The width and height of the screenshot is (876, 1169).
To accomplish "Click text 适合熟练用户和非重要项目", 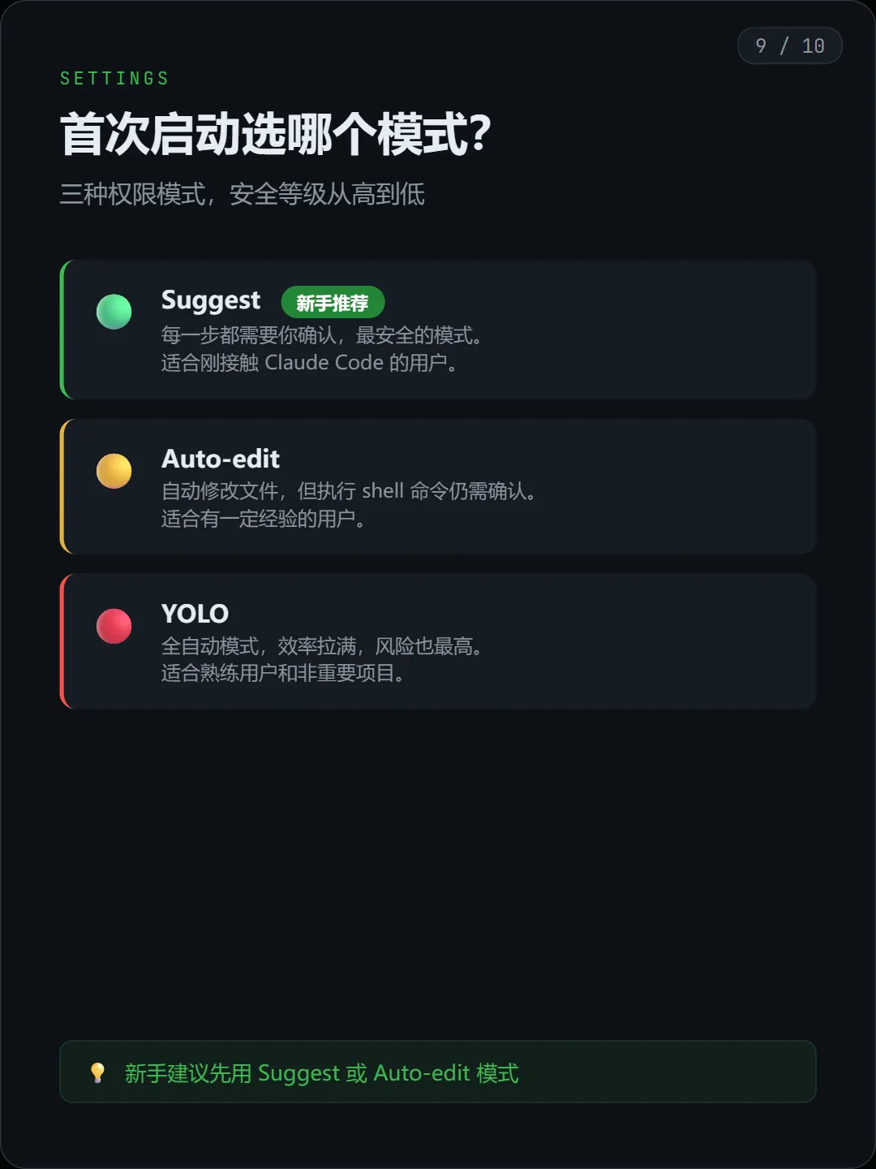I will coord(283,673).
